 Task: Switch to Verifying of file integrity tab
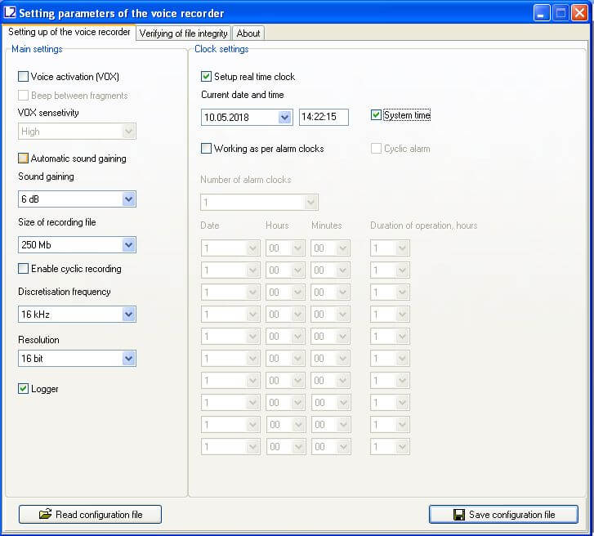[183, 33]
